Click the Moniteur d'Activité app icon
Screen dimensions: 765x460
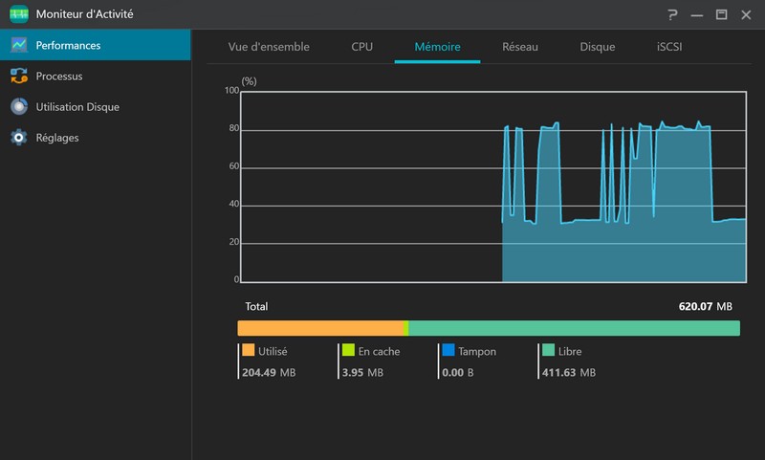pos(19,14)
